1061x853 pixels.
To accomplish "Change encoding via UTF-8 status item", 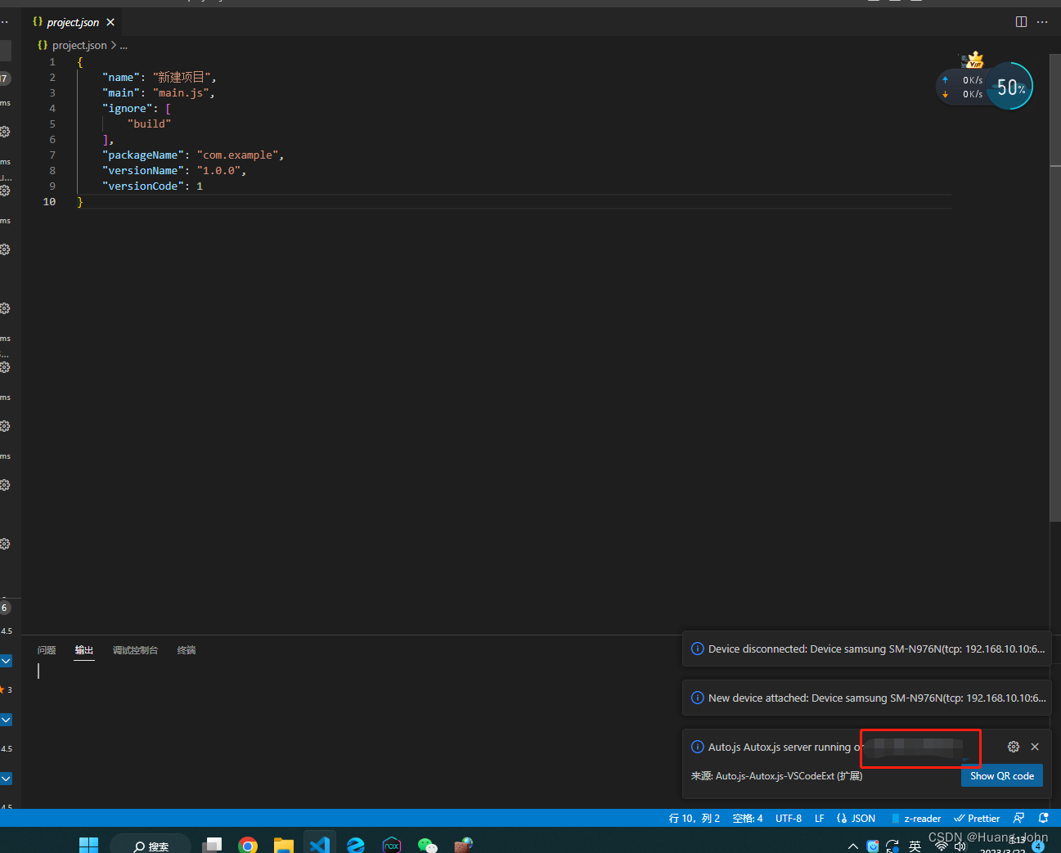I will (789, 819).
